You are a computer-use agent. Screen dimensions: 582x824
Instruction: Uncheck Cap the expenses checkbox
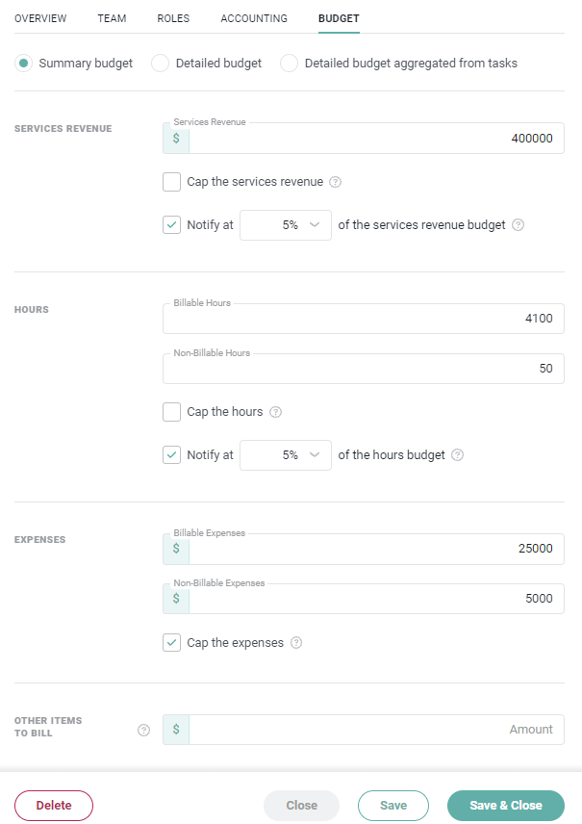click(172, 643)
